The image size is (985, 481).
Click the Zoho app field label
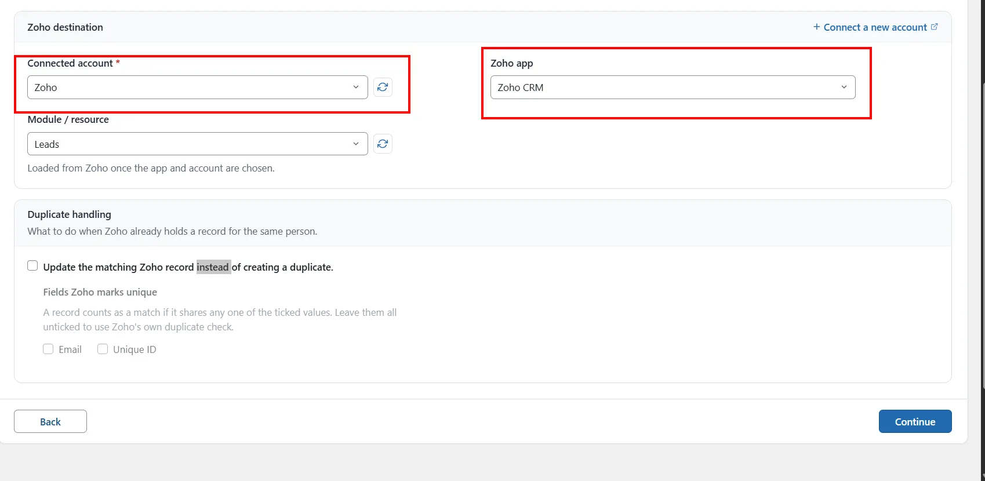tap(511, 63)
